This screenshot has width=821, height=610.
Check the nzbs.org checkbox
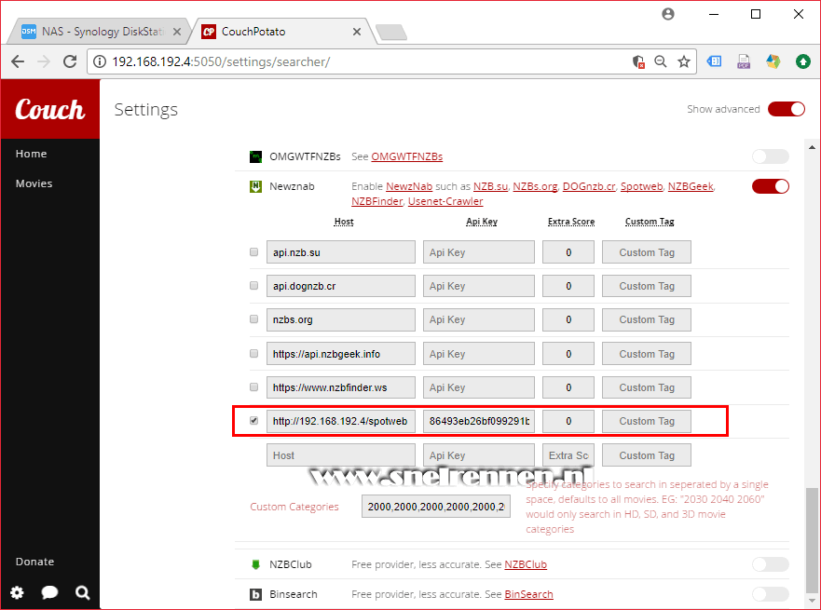[x=254, y=319]
